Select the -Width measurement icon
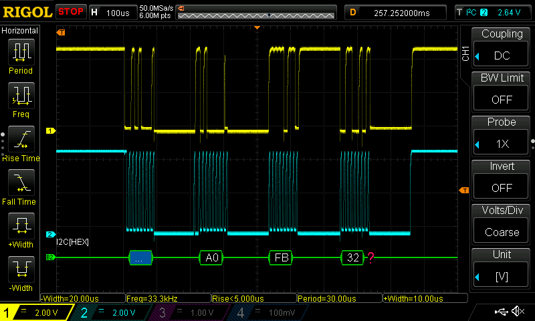535x321 pixels. point(21,269)
